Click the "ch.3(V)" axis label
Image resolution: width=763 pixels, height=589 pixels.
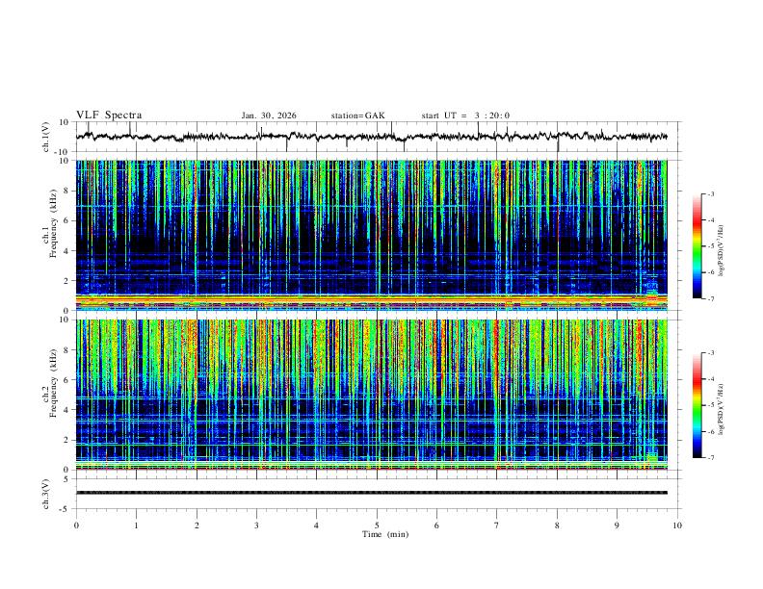(x=46, y=494)
